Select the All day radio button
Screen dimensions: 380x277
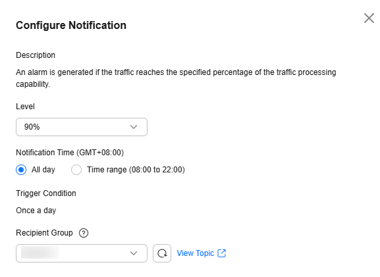21,170
